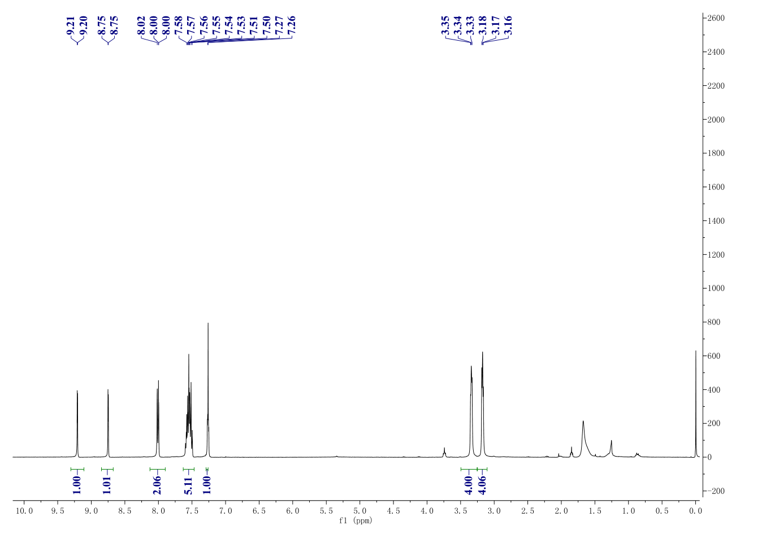This screenshot has width=762, height=538.
Task: Click the 7.55 peak label
Action: point(217,26)
